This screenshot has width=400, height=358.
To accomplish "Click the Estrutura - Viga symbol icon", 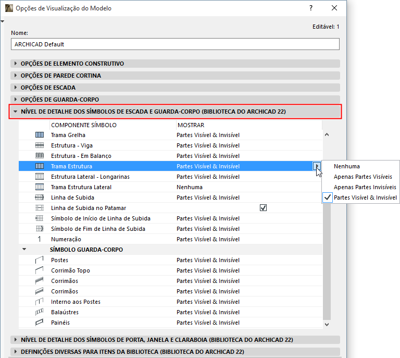I will (39, 145).
